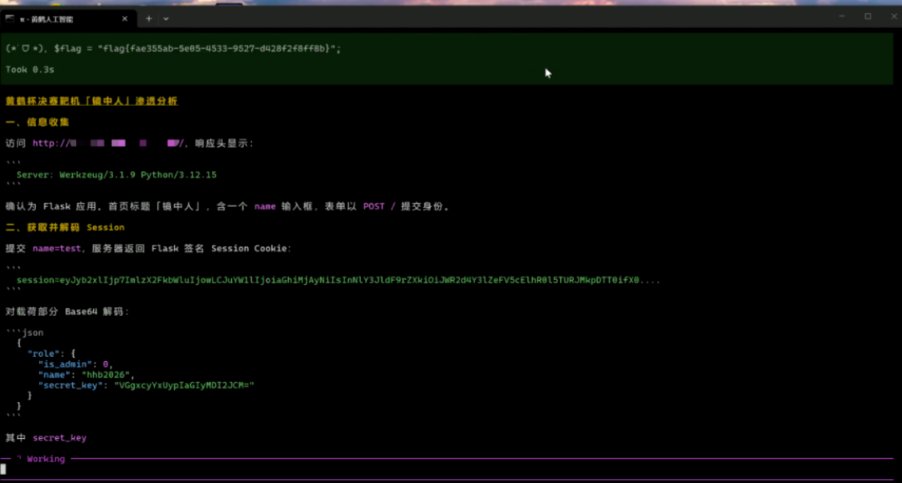Click the Server: Werkzeug/3.1.9 header line
Screen dimensions: 902x483
coord(116,175)
